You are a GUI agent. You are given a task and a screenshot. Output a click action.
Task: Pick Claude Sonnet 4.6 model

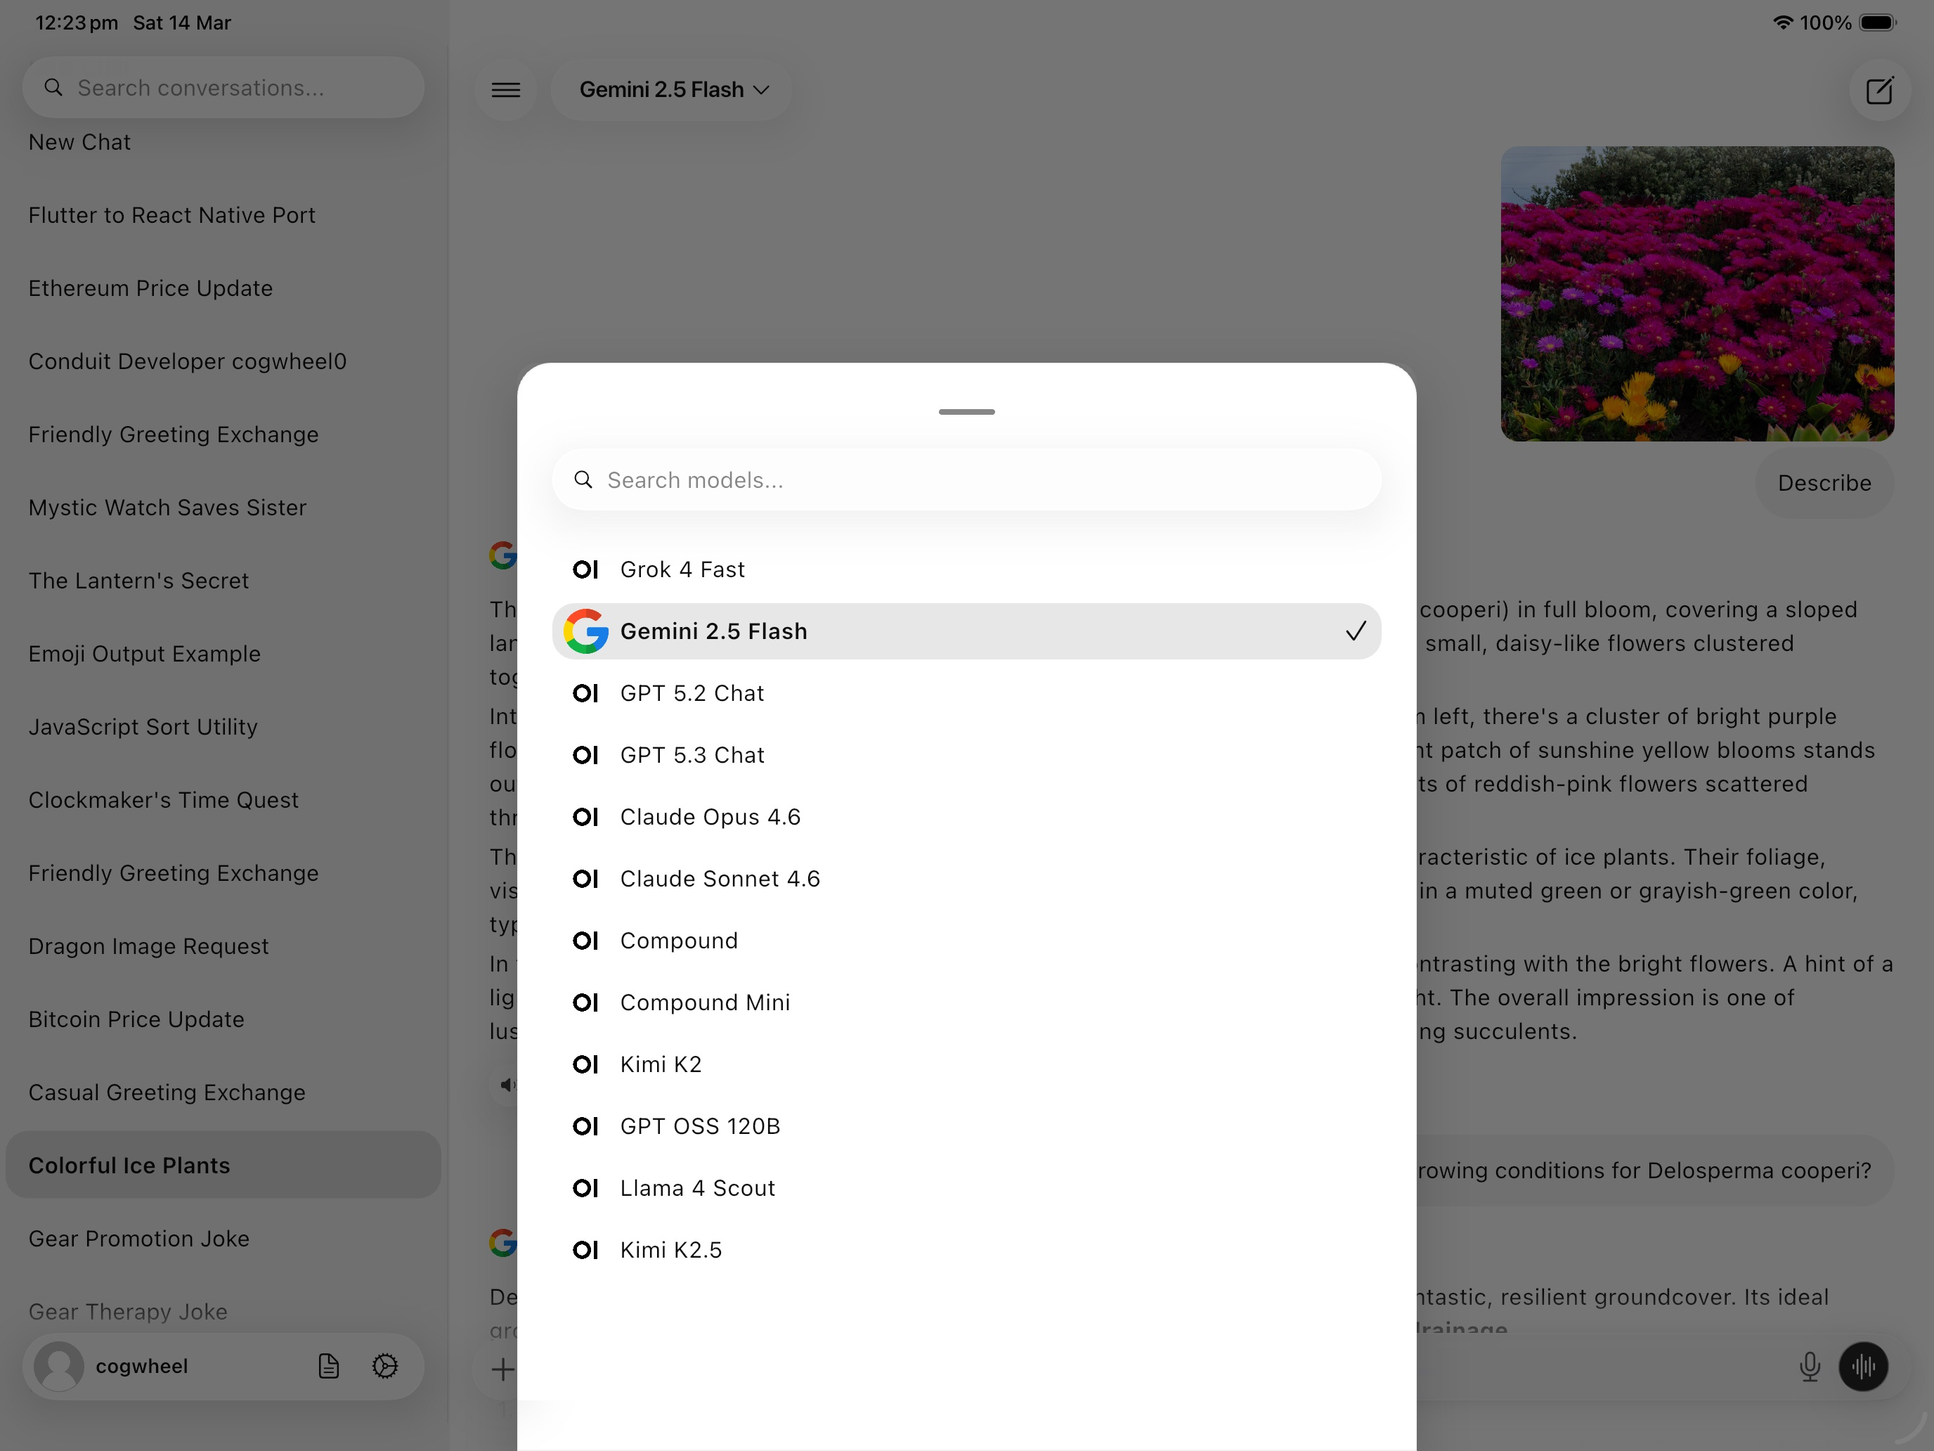click(966, 878)
